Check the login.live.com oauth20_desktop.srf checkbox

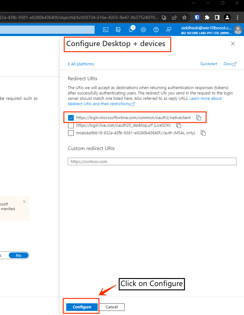coord(71,125)
